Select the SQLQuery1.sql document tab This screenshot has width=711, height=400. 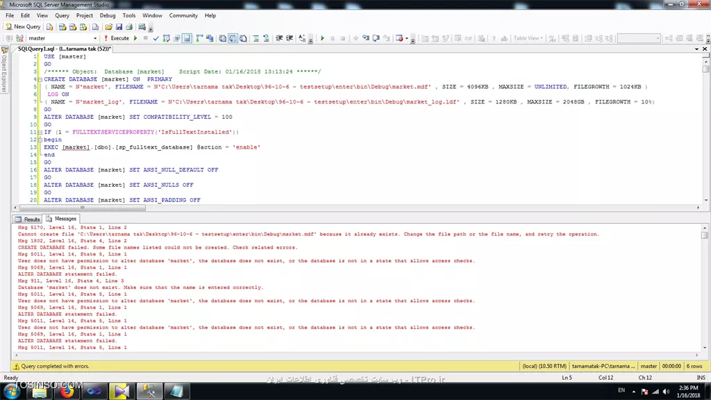tap(63, 49)
